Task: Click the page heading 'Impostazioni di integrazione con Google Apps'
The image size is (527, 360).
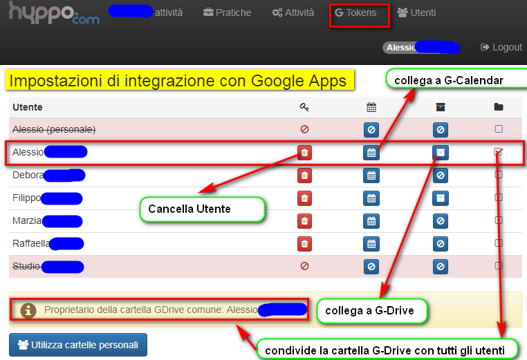Action: 178,81
